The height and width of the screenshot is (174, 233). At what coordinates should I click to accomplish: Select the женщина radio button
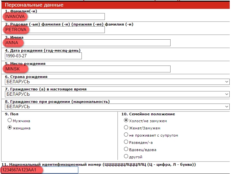(x=10, y=127)
